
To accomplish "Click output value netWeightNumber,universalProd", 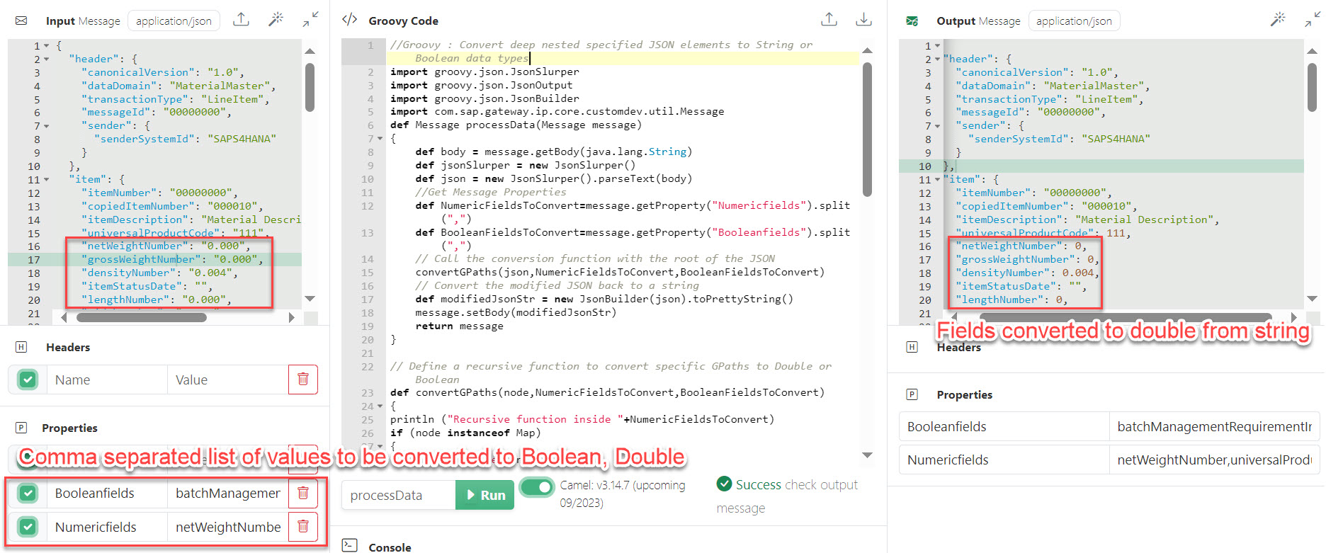I will point(1214,460).
